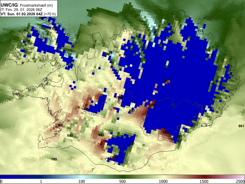Click the map value label '319'
Screen dimensions: 245x184
211,84
